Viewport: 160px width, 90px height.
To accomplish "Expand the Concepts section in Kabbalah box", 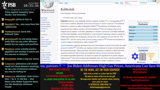I will coord(155,27).
